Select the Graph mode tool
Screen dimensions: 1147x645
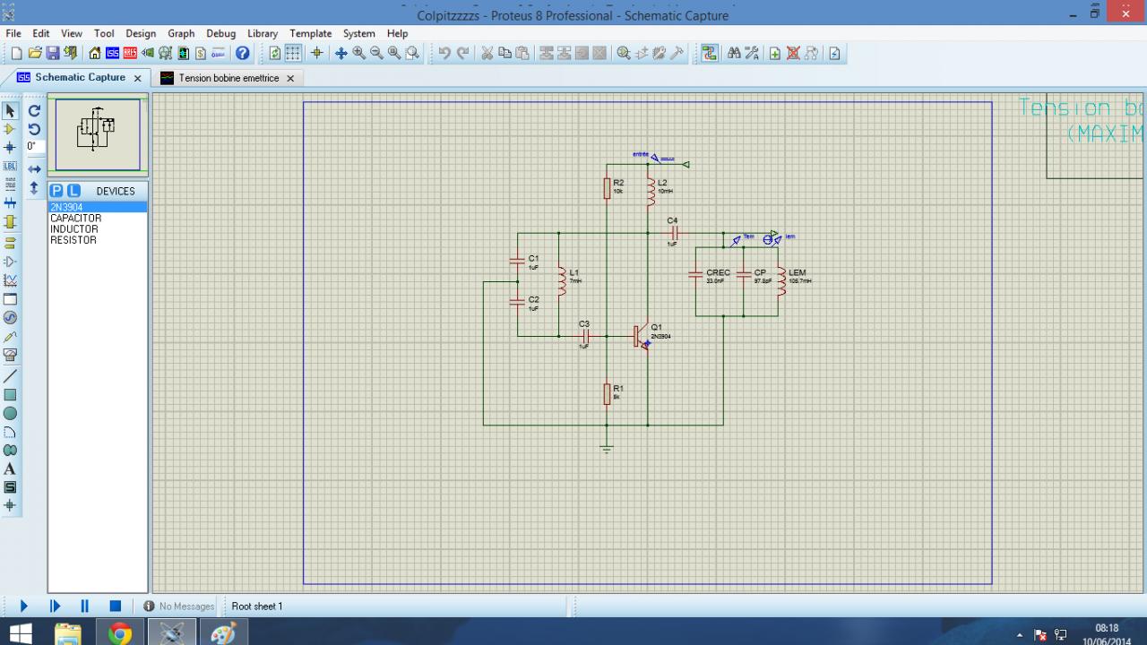tap(10, 280)
